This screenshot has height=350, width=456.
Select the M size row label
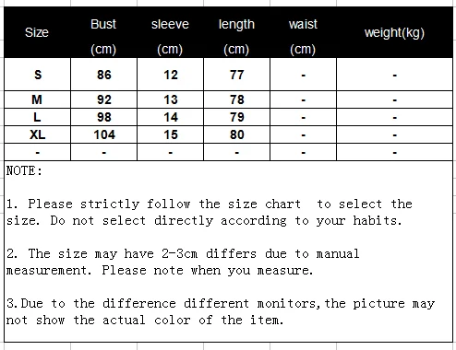click(x=37, y=99)
